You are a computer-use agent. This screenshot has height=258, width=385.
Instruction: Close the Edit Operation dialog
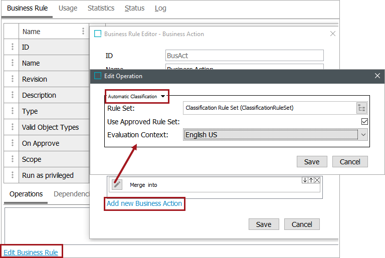377,76
